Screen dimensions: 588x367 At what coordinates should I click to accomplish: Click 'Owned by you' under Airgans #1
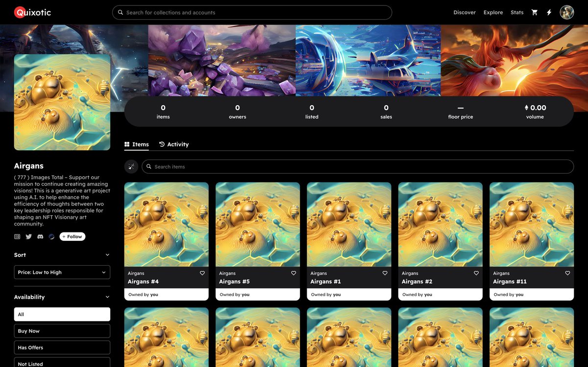tap(326, 295)
